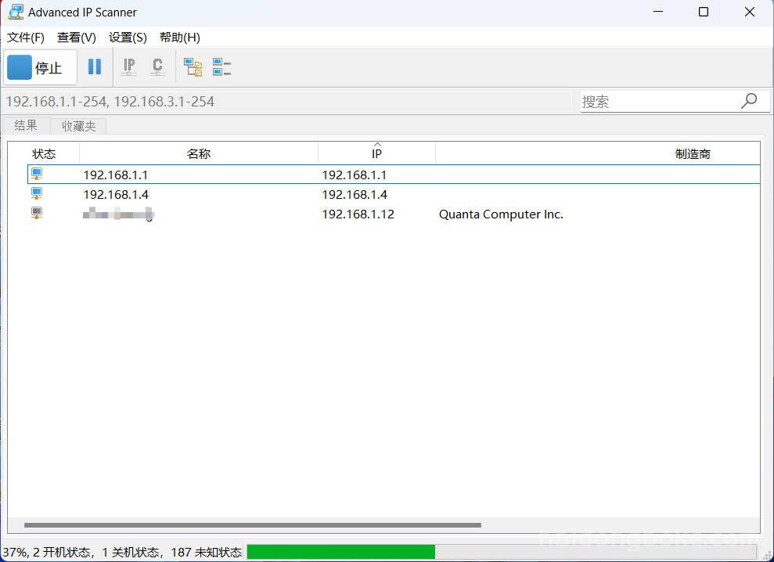
Task: Close the Advanced IP Scanner window
Action: [749, 12]
